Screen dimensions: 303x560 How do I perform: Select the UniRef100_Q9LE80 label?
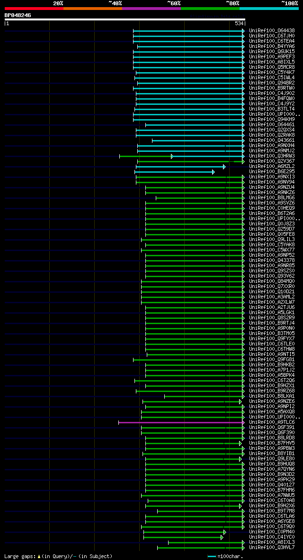(272, 459)
